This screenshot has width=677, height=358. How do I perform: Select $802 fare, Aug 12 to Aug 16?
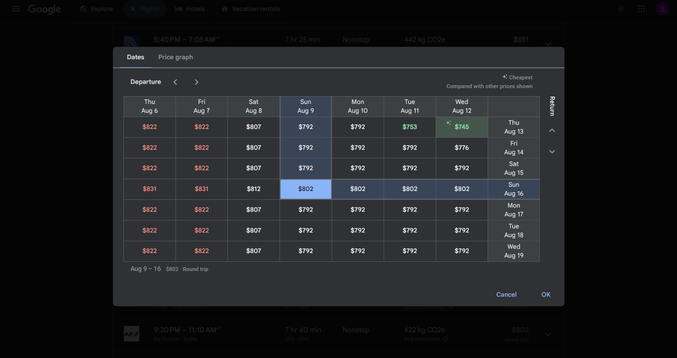[462, 189]
